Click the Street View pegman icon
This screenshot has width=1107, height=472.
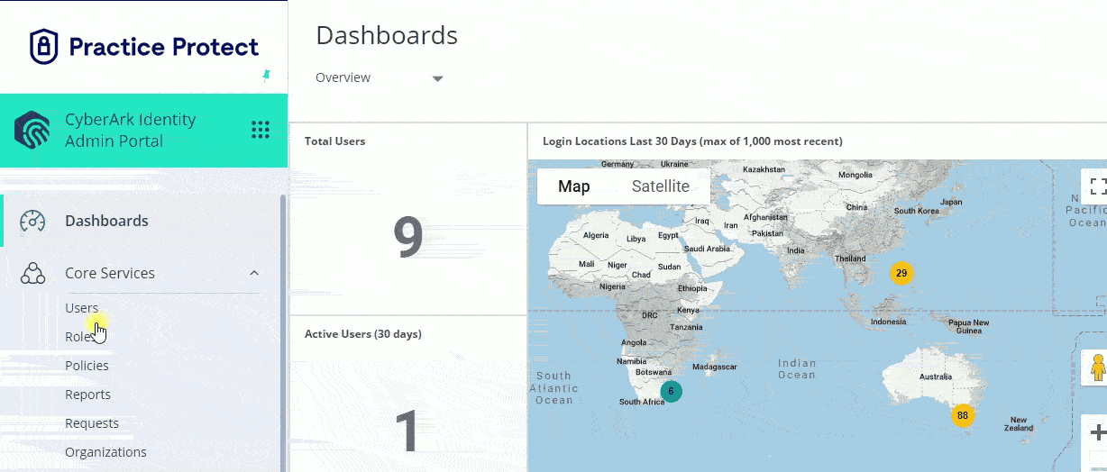tap(1097, 368)
